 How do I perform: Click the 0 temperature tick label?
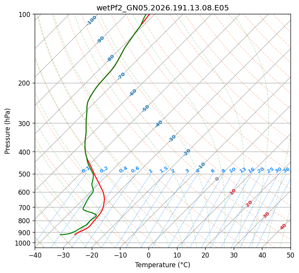(149, 255)
